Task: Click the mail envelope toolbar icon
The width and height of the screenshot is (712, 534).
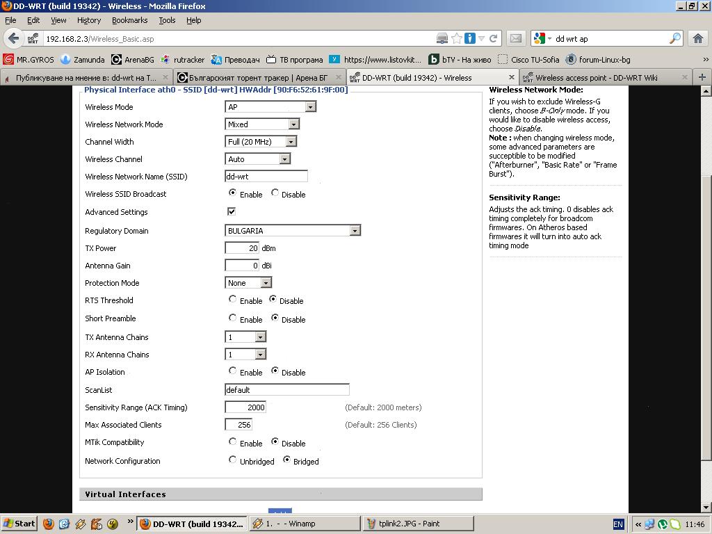Action: click(515, 38)
